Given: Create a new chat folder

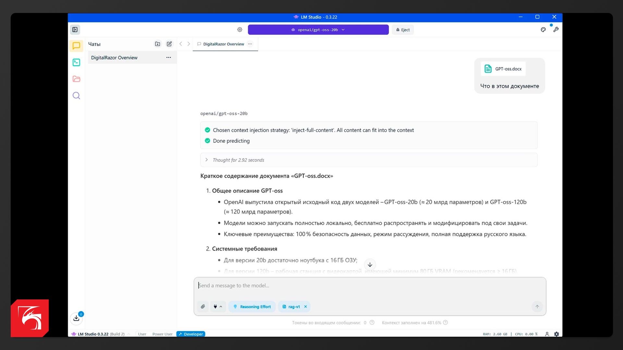Looking at the screenshot, I should 157,44.
